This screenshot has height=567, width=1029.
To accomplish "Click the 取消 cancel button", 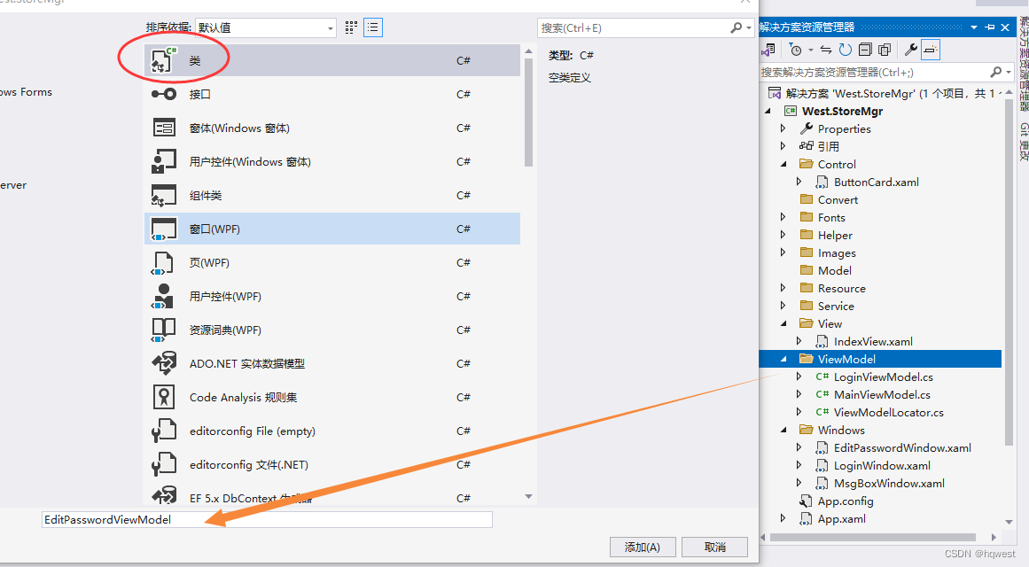I will pos(714,548).
